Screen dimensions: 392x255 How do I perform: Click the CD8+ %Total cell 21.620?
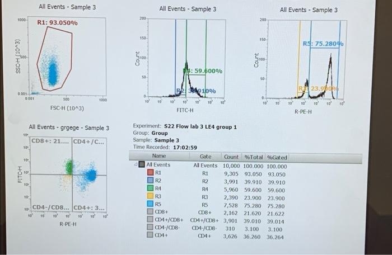pos(253,213)
